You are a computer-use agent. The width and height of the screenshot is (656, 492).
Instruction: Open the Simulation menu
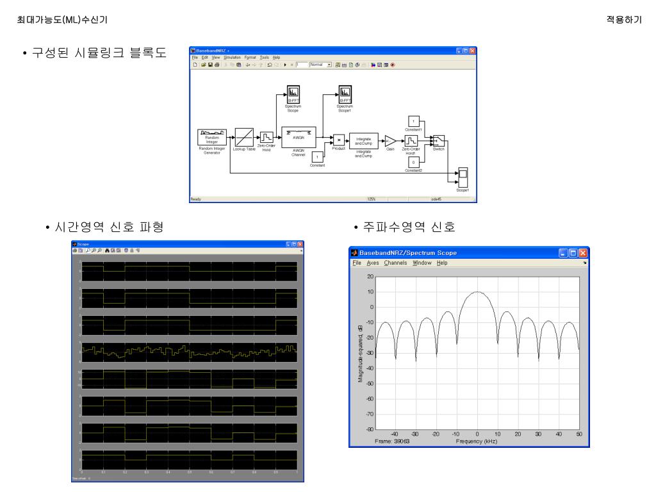coord(232,57)
